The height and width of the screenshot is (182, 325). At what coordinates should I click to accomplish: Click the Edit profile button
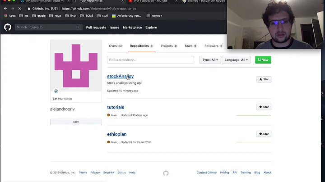(76, 122)
